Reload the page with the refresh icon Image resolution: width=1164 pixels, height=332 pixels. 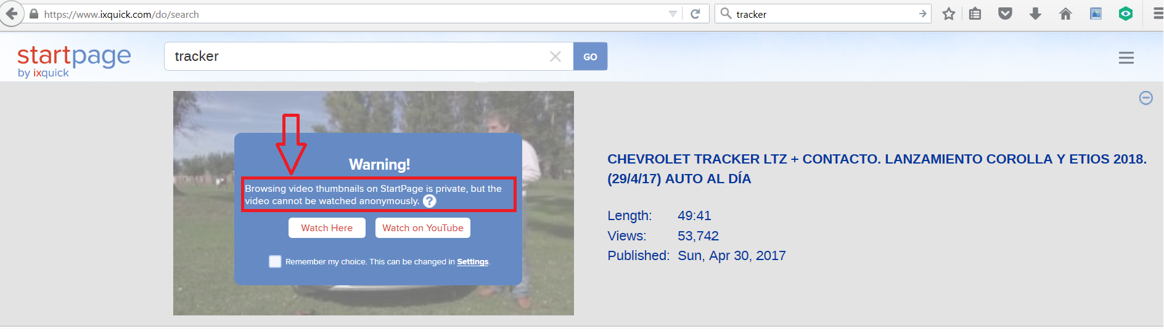(x=695, y=14)
